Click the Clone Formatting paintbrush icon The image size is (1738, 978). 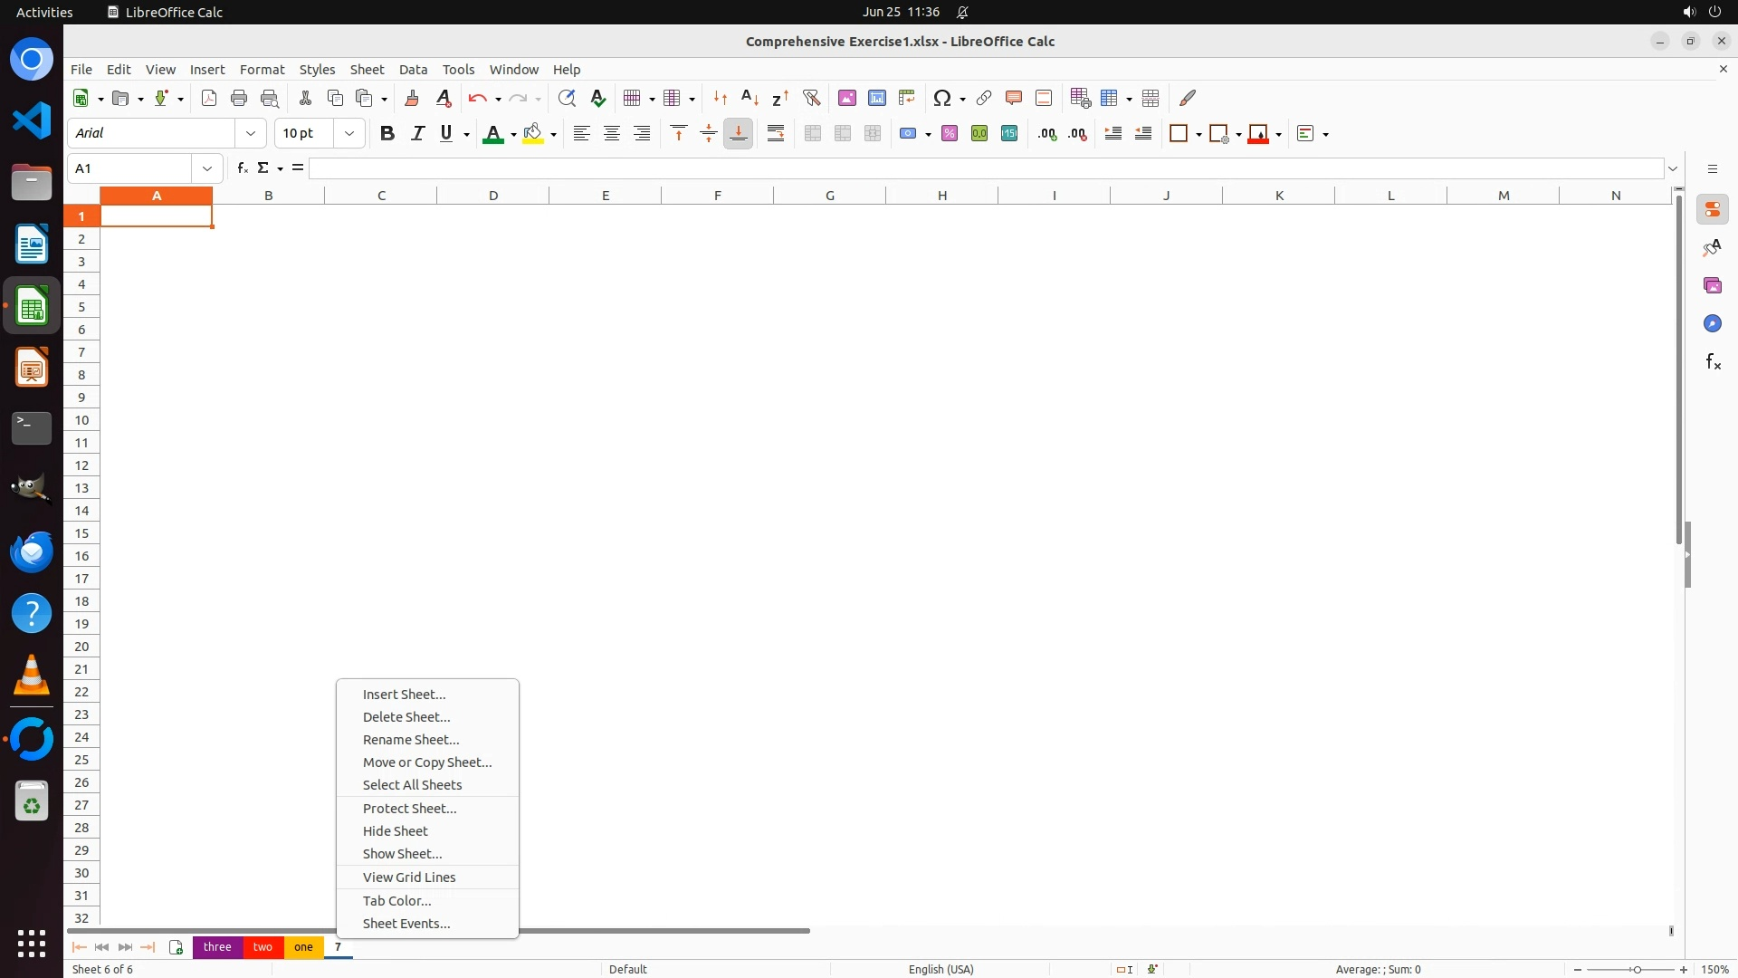[x=412, y=98]
